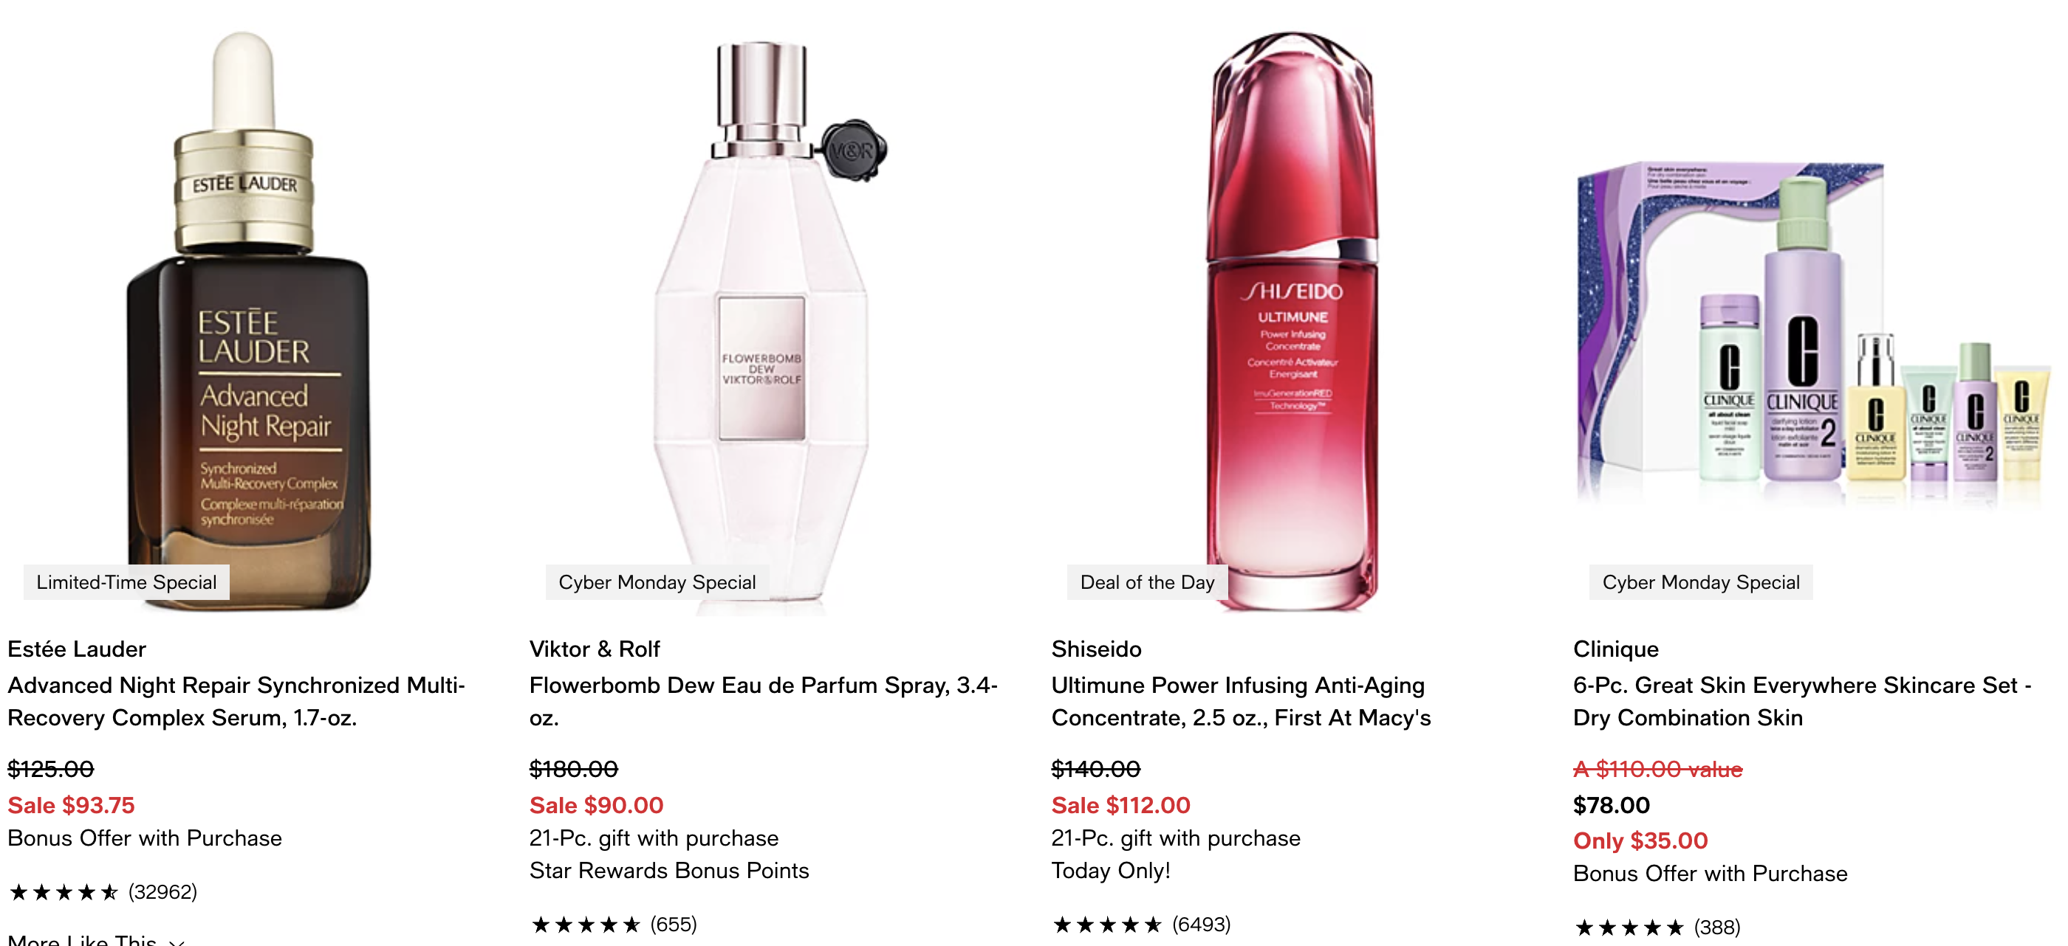This screenshot has height=946, width=2068.
Task: Open the Ultimune Power Infusing Concentrate link
Action: [x=1241, y=701]
